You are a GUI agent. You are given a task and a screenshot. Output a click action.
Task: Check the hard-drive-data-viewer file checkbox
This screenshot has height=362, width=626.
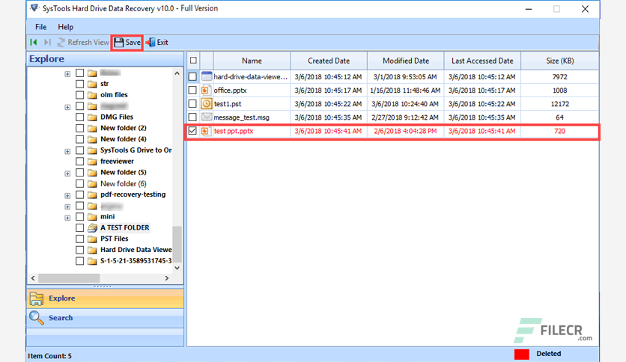(192, 76)
